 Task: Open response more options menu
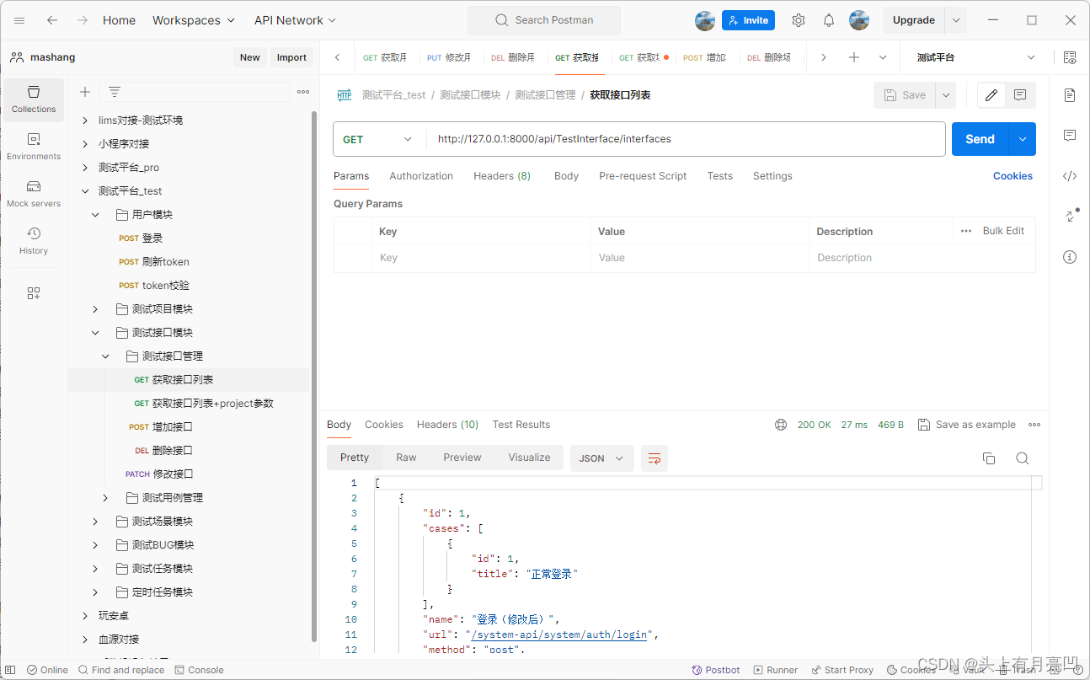1034,425
